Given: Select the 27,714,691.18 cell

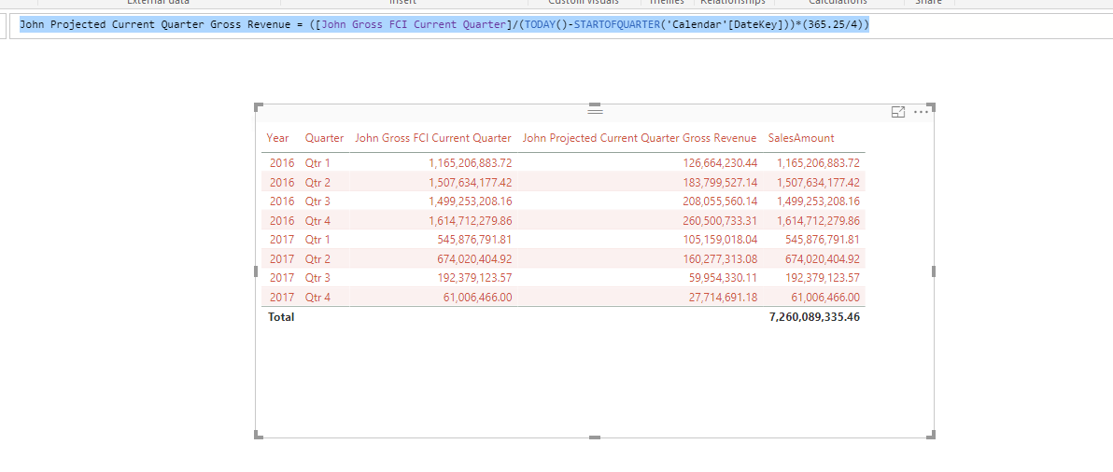Looking at the screenshot, I should [724, 297].
